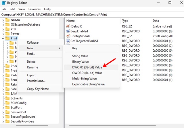Screen dimensions: 184x128
Task: Click the Name column header
Action: (x=93, y=21)
